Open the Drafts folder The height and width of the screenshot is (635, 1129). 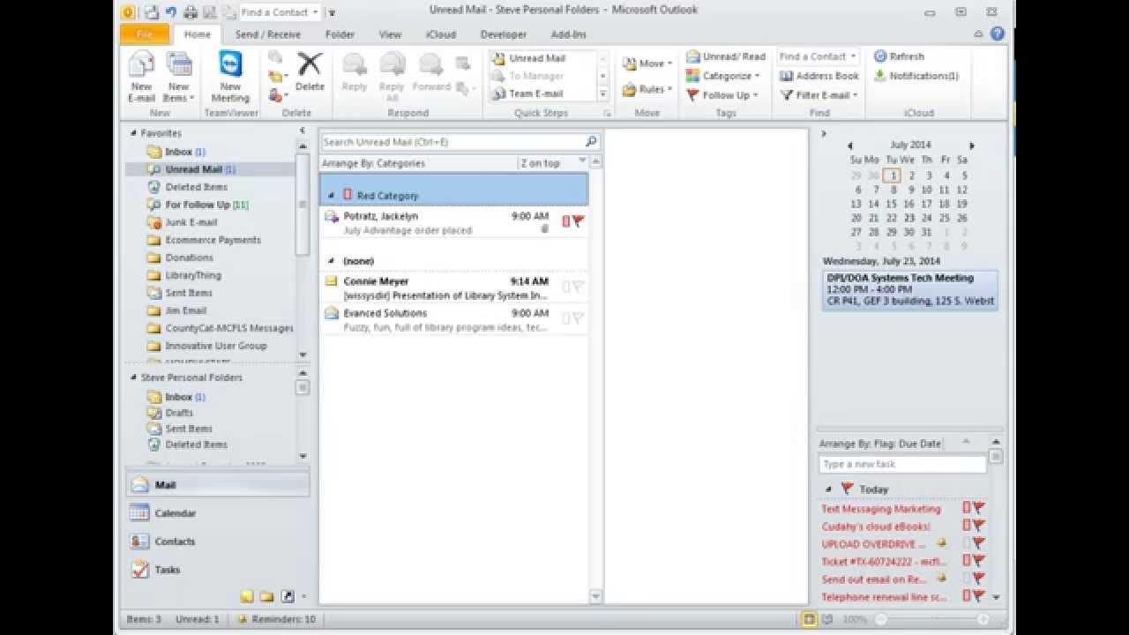179,413
